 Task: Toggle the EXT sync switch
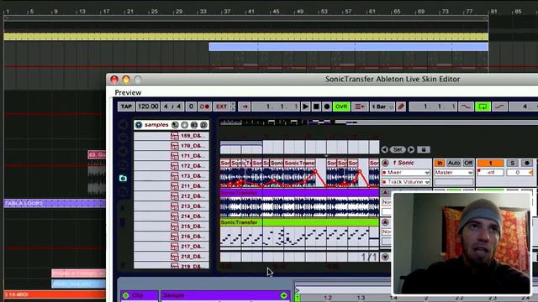tap(221, 107)
